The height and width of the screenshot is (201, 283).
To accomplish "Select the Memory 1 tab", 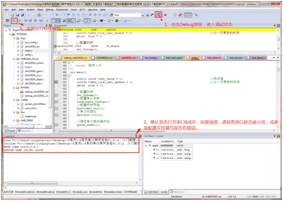I will (x=177, y=192).
